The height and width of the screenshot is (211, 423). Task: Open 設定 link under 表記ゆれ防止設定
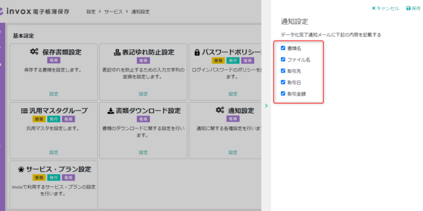coord(143,94)
